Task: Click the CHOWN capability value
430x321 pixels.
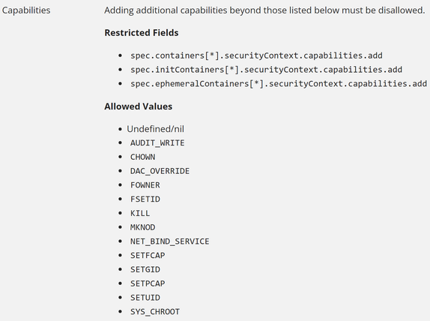Action: coord(142,157)
